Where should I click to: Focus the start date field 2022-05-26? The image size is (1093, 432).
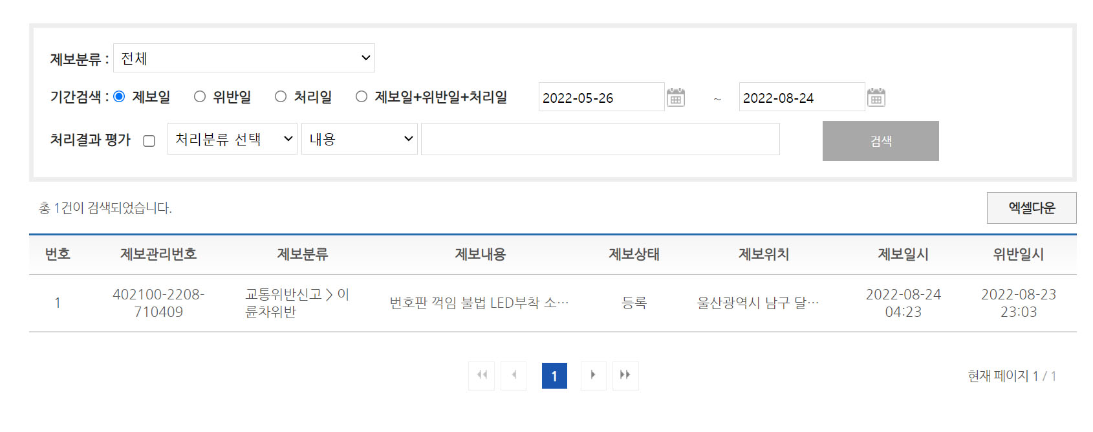coord(601,97)
